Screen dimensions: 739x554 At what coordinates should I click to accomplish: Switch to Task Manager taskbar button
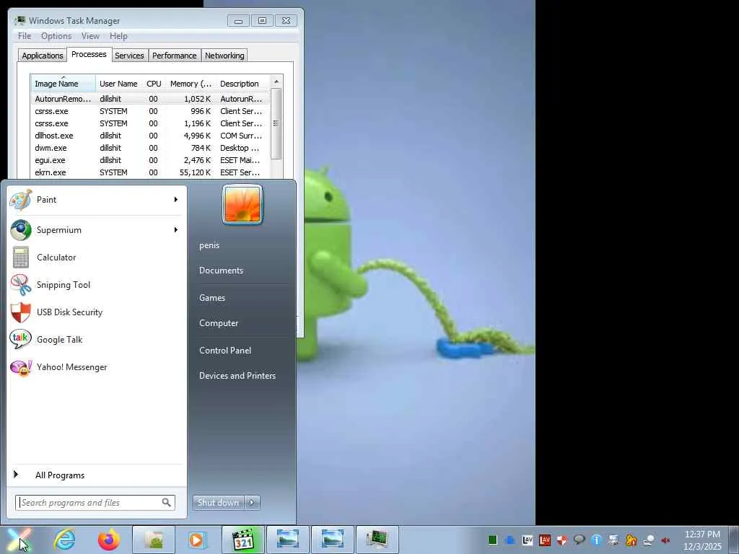[377, 540]
